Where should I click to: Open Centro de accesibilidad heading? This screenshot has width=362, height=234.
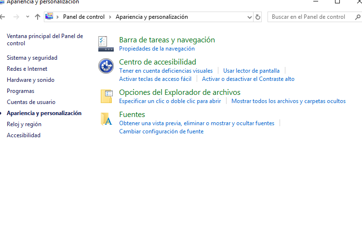click(x=158, y=62)
